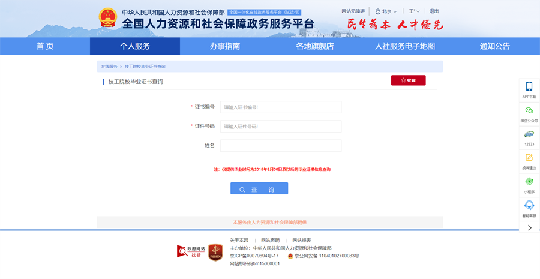This screenshot has height=279, width=540.
Task: Open 投诉建议 feedback icon
Action: point(529,158)
